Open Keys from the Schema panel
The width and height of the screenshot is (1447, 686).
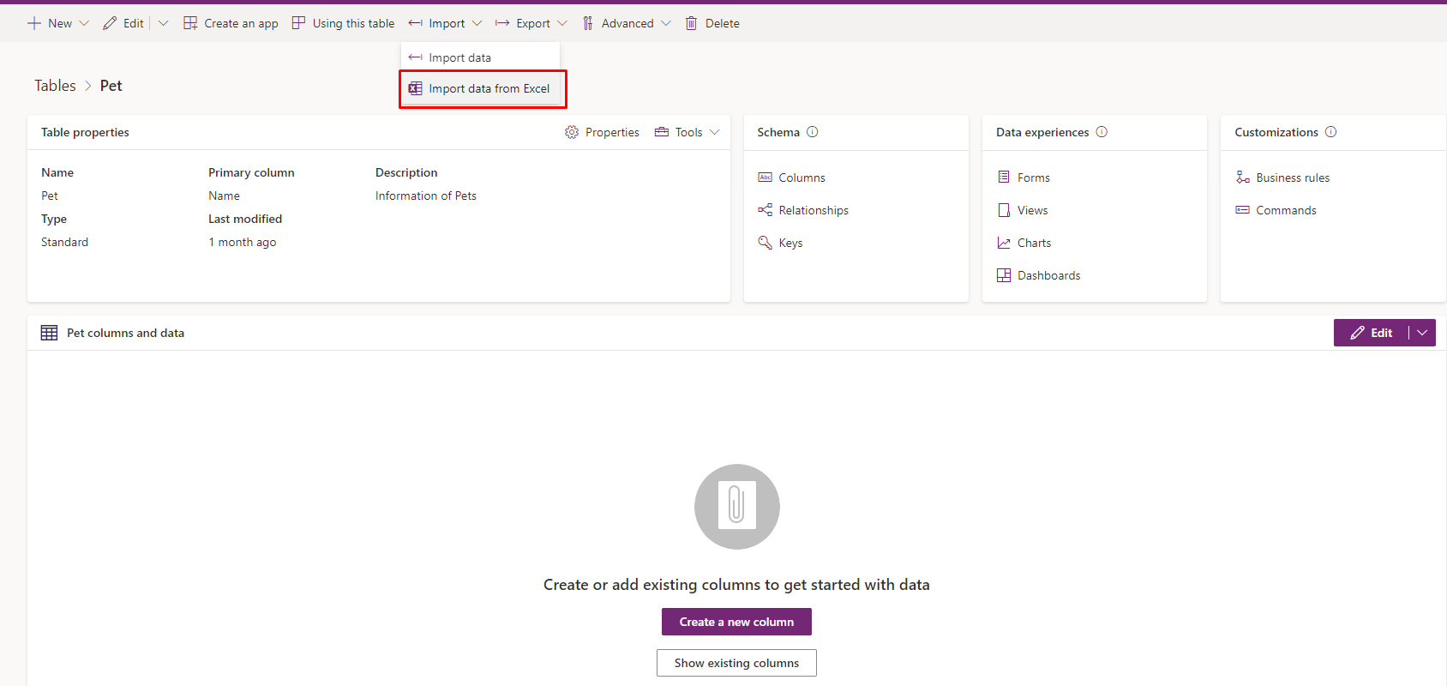coord(790,243)
